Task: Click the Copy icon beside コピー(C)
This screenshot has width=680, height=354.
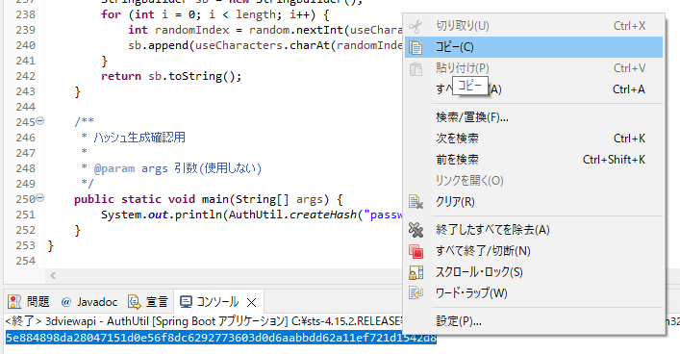Action: 416,47
